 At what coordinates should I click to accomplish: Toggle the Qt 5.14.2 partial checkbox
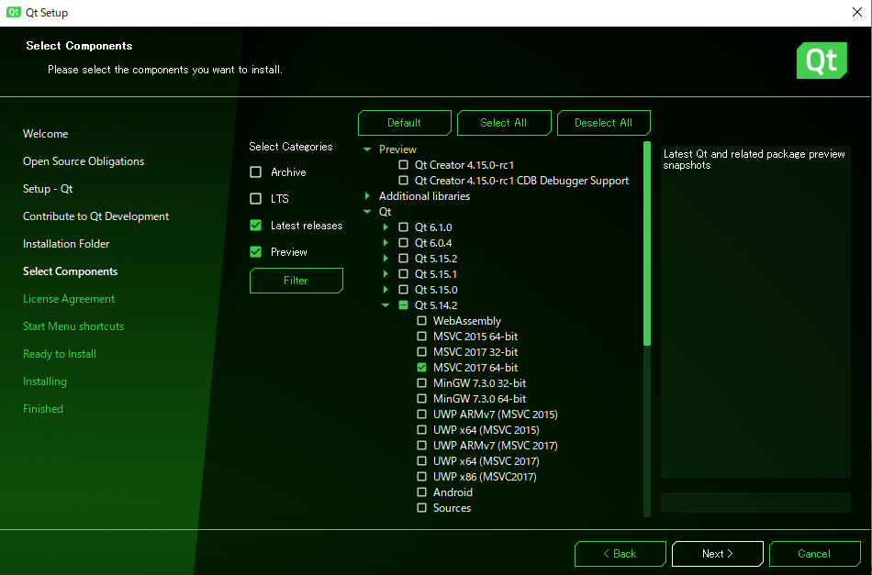coord(404,305)
